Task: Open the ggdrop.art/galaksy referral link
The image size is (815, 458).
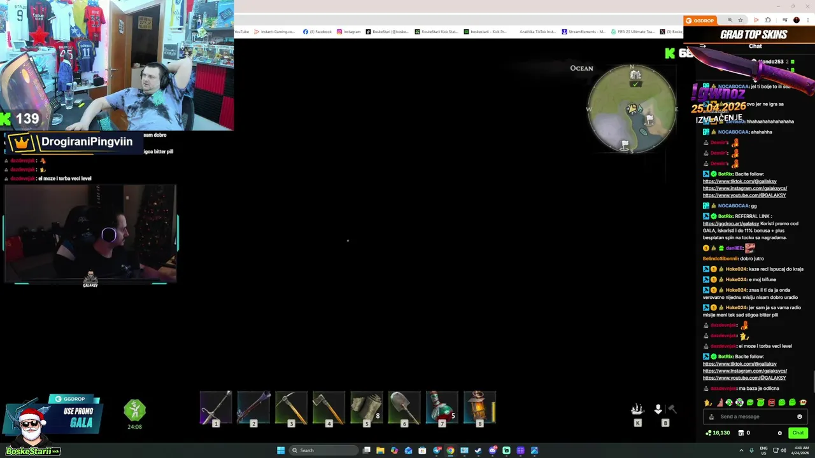Action: (x=731, y=223)
